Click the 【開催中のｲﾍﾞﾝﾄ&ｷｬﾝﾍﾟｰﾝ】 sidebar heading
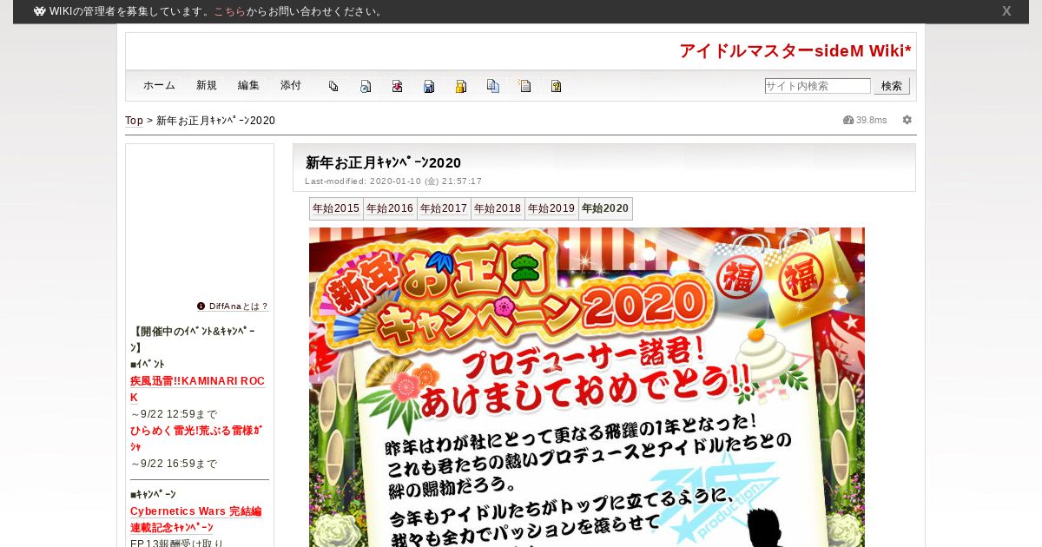 [195, 339]
